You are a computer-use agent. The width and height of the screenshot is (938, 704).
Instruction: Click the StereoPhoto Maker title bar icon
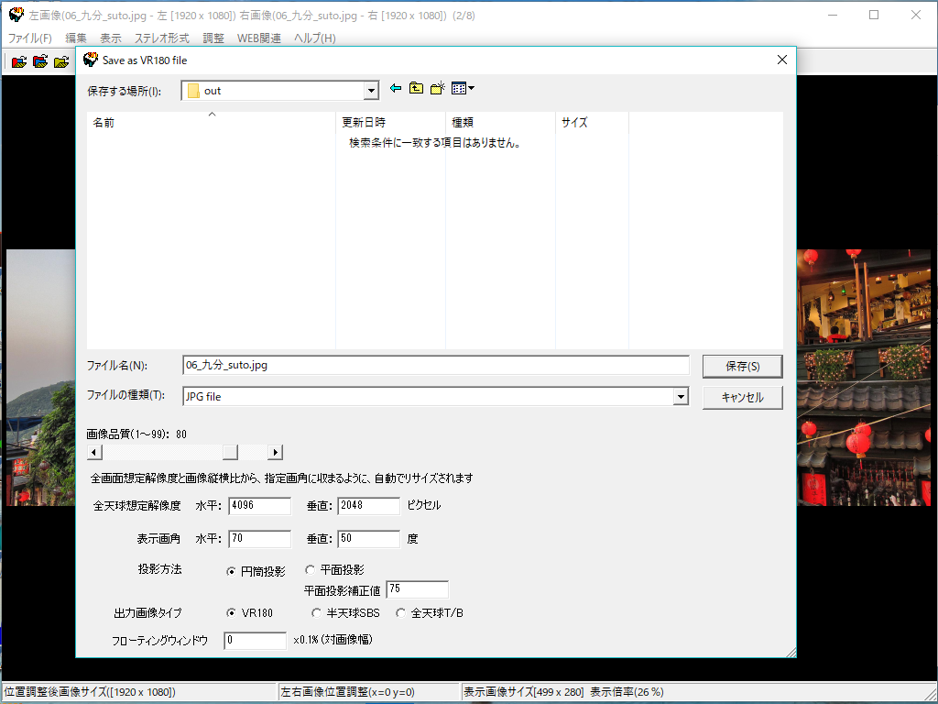(x=16, y=15)
